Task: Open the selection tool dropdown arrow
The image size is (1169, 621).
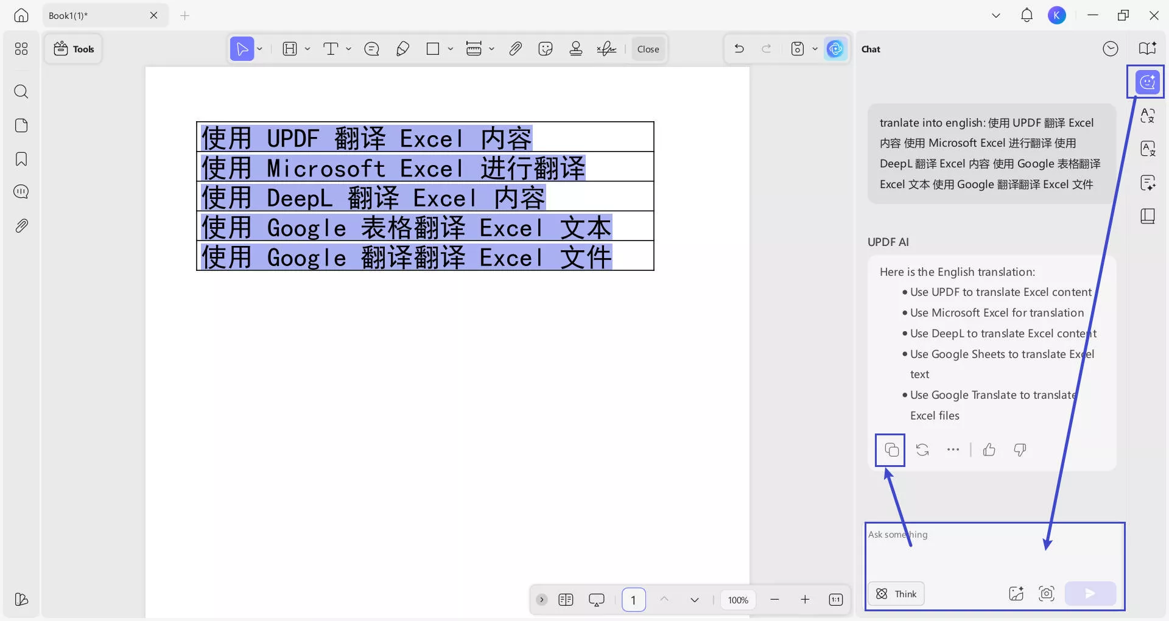Action: pos(258,49)
